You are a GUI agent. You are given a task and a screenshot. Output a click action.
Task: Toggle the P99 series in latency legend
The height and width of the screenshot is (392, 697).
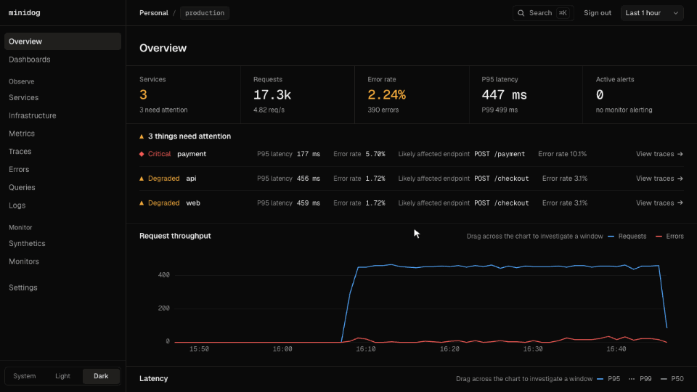coord(640,379)
